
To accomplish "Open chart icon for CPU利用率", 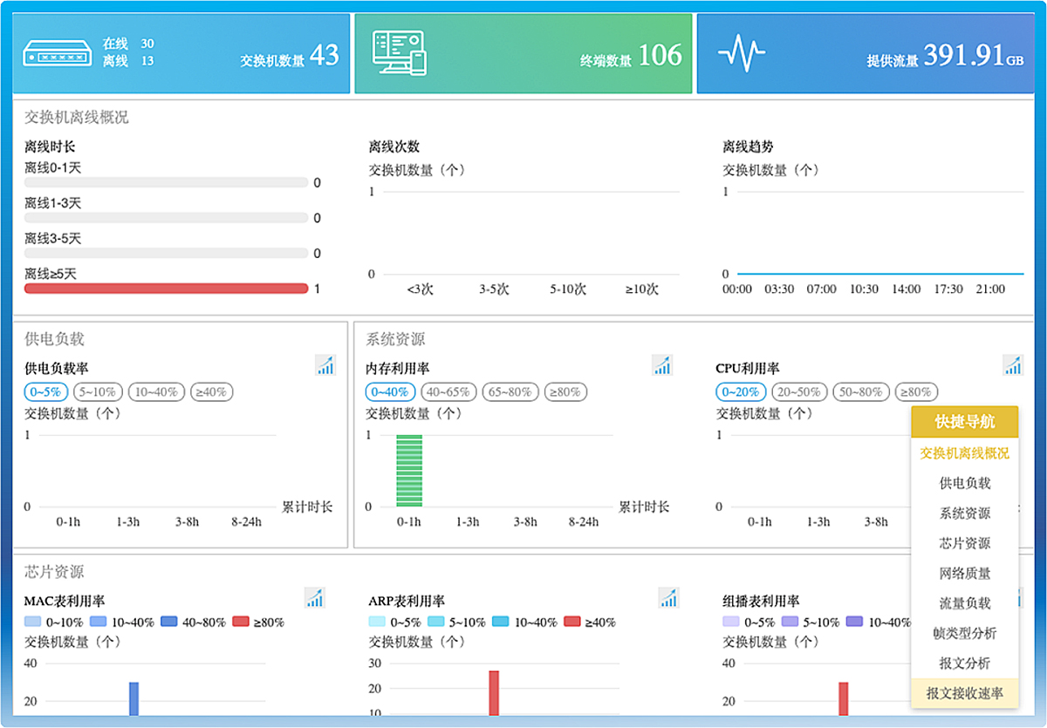I will (1012, 365).
